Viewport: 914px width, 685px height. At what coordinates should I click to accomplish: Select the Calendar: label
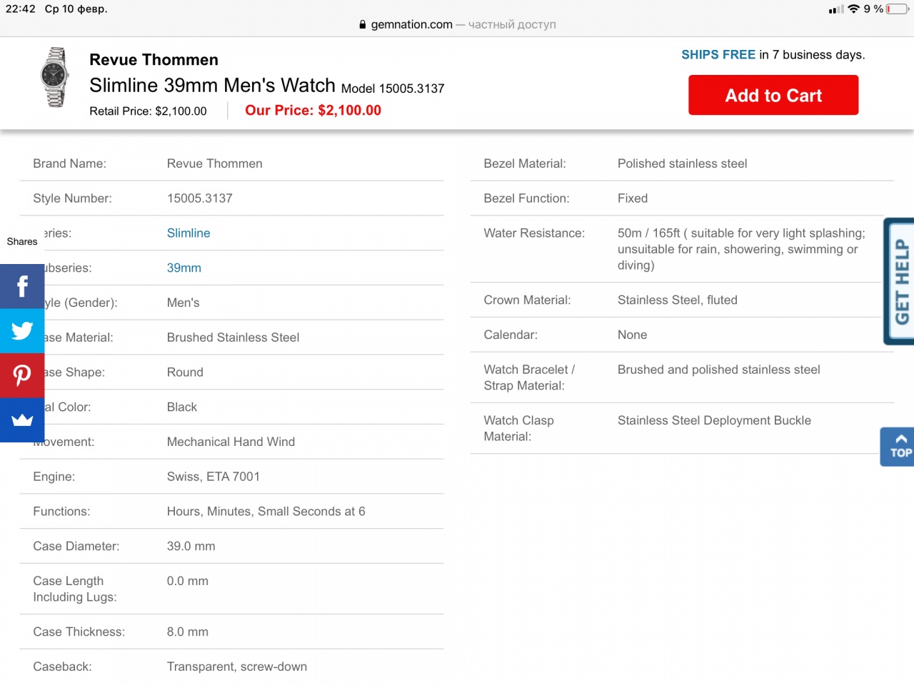(x=511, y=335)
